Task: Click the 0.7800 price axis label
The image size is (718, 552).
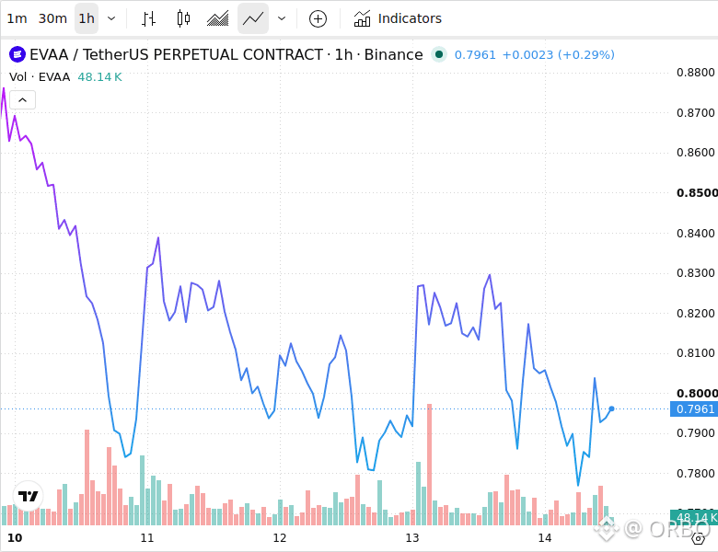Action: coord(695,473)
